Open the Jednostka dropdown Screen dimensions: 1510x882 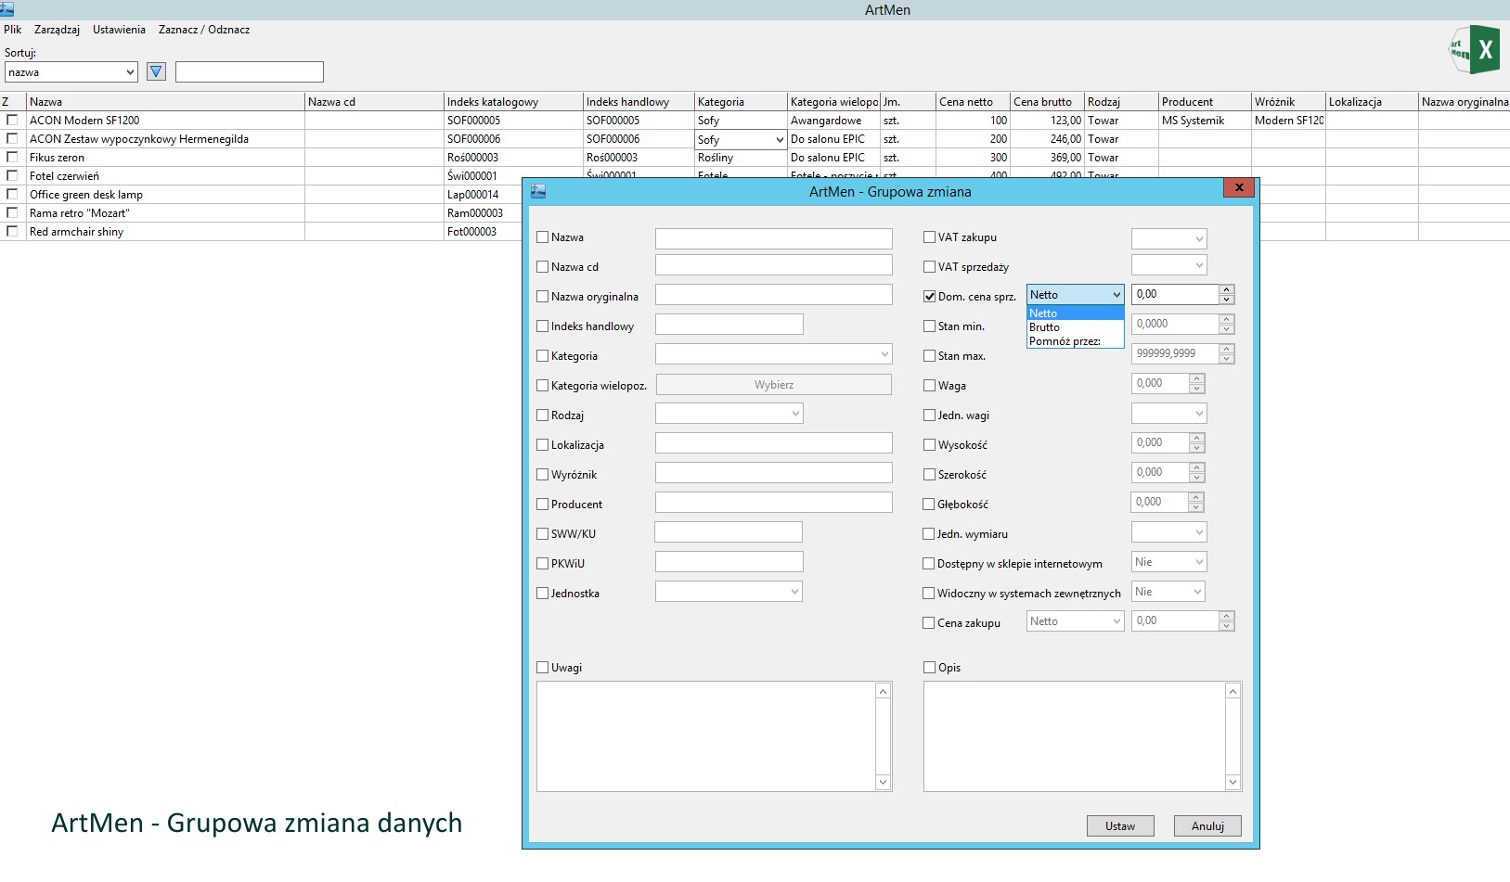(x=729, y=592)
